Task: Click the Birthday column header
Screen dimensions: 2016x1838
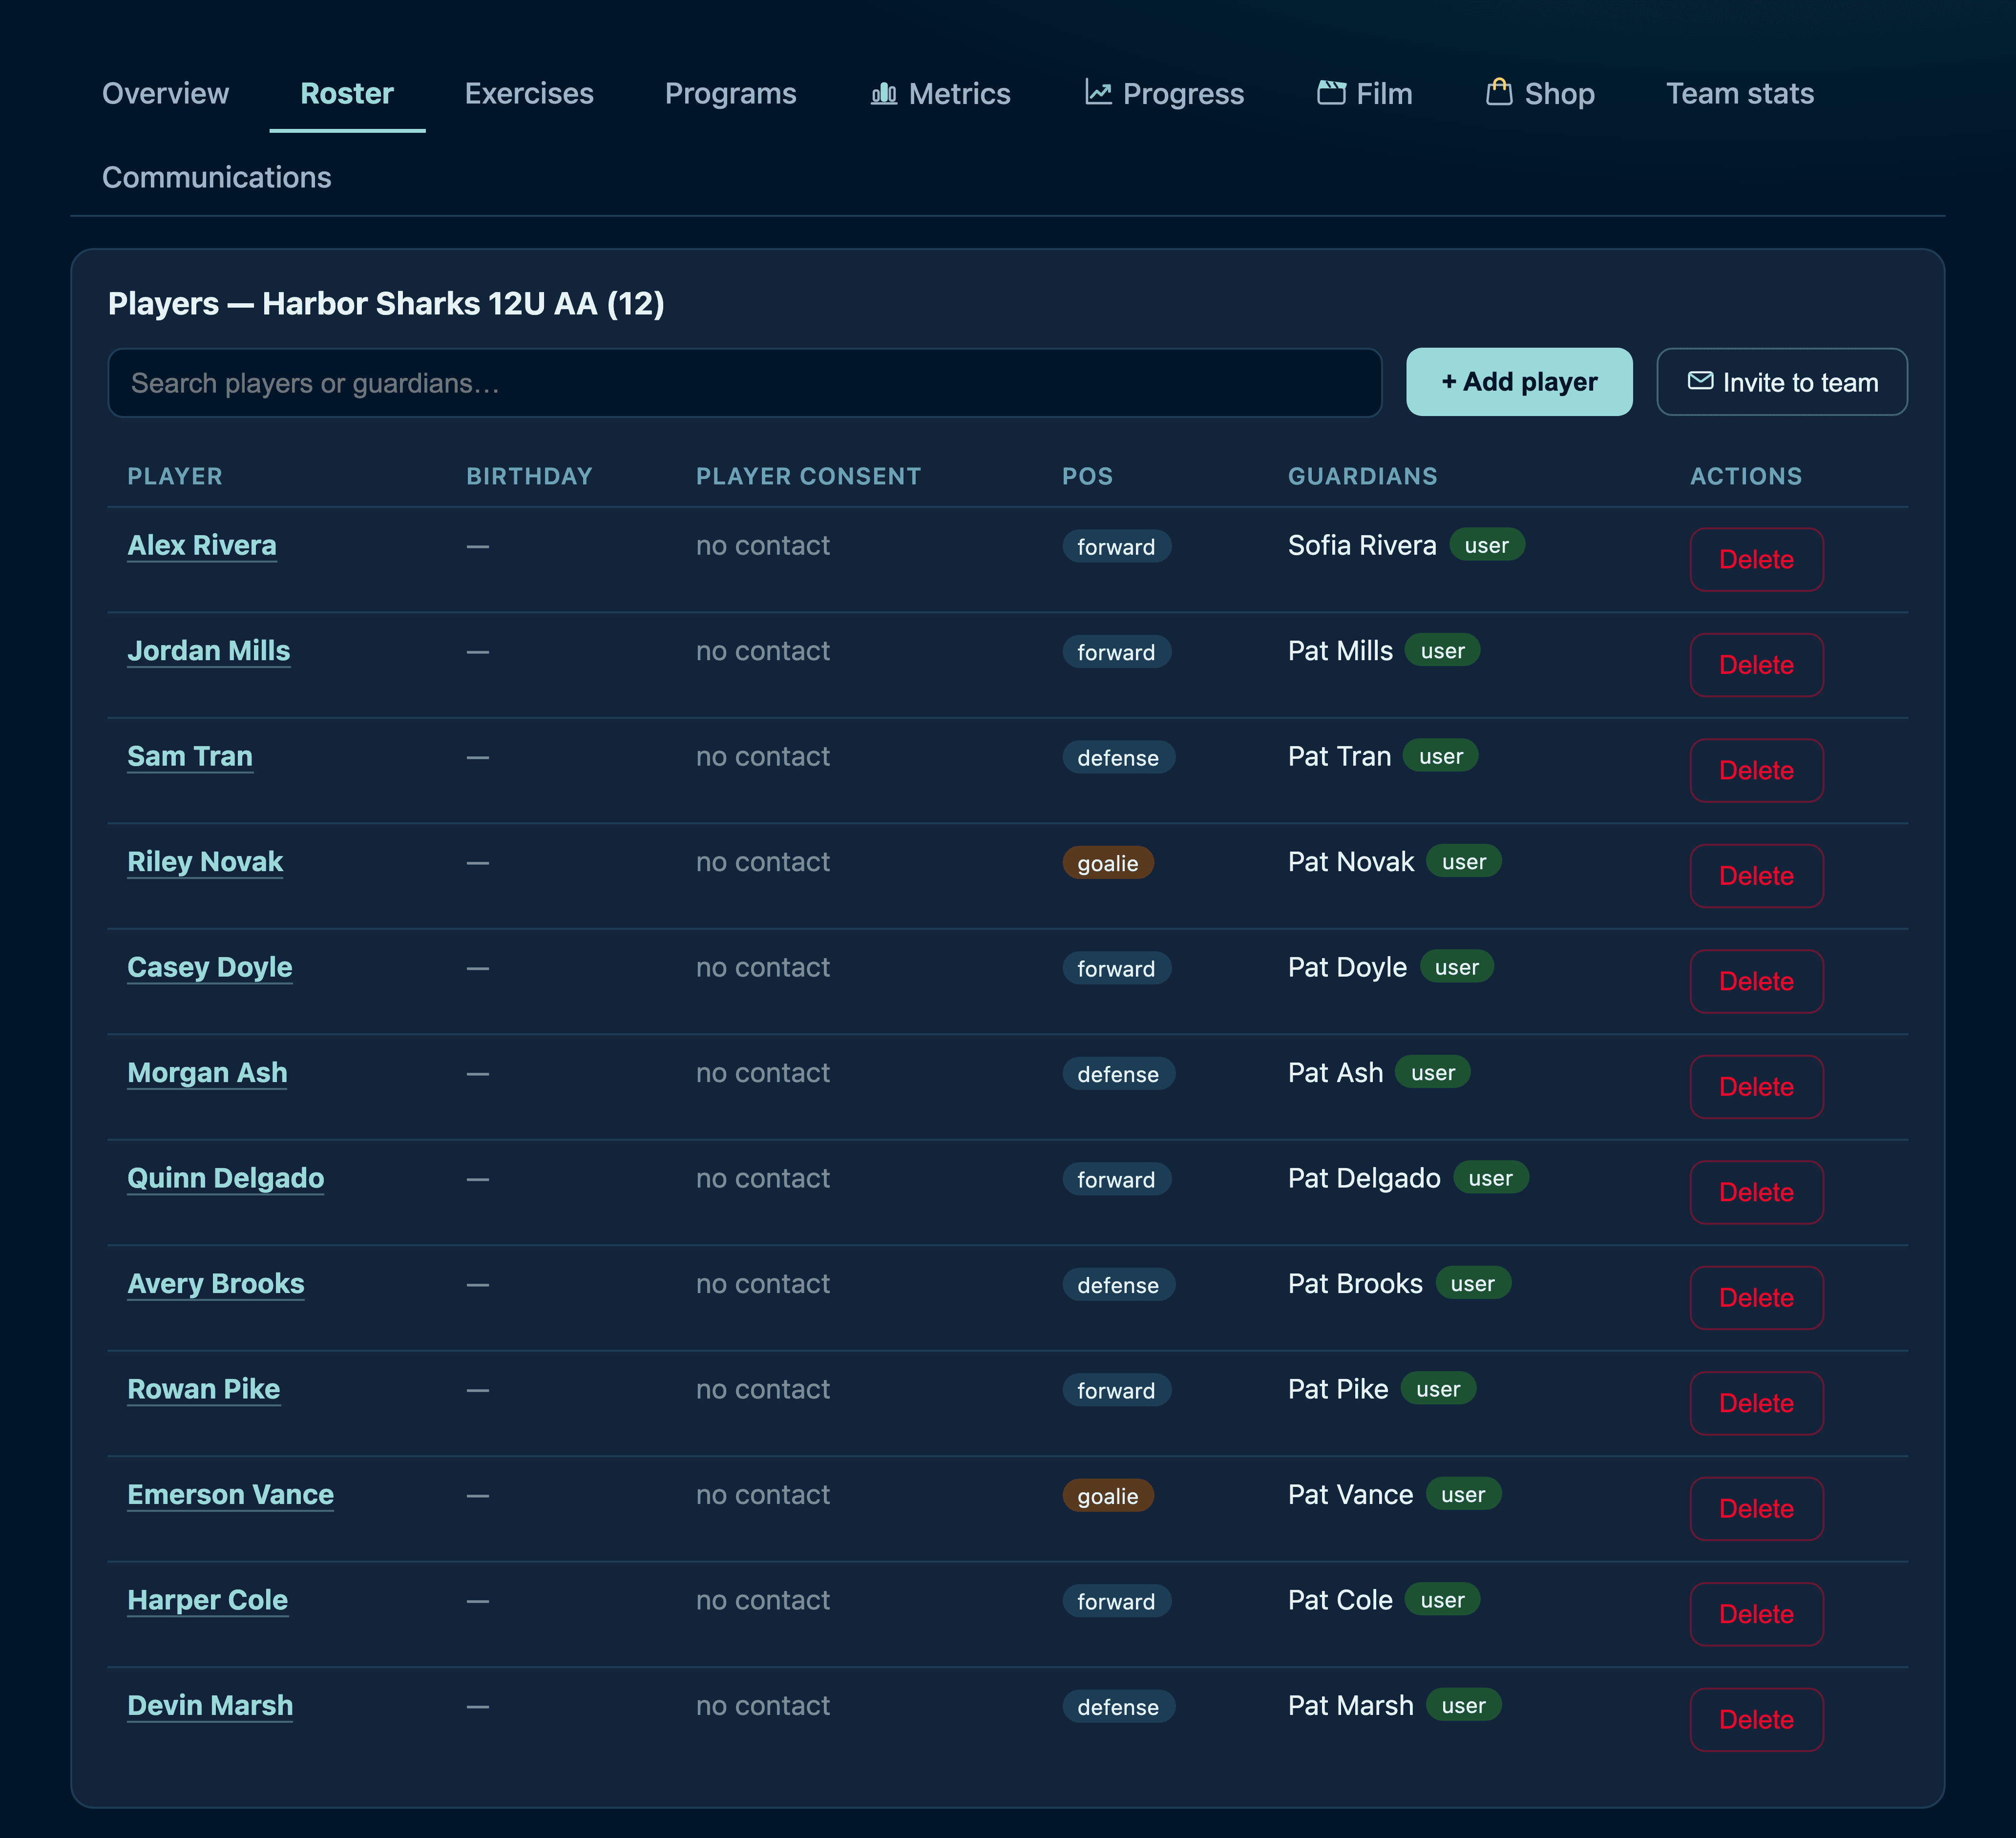Action: coord(529,477)
